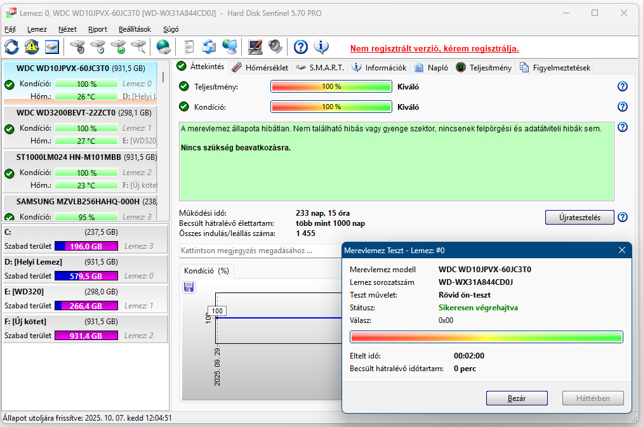Click the envelope with blue arrows icon
Viewport: 643px width, 427px height.
tap(209, 47)
